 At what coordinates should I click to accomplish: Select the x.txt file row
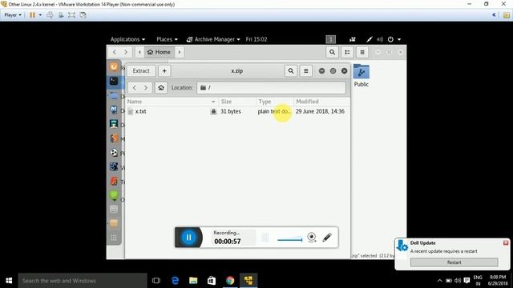point(238,111)
